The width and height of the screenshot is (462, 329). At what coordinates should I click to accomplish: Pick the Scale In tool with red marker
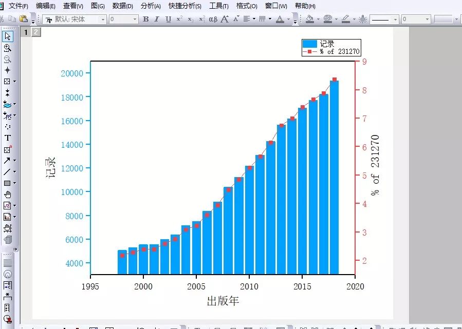point(7,149)
